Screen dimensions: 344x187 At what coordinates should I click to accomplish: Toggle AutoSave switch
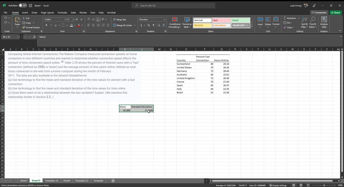pyautogui.click(x=23, y=5)
